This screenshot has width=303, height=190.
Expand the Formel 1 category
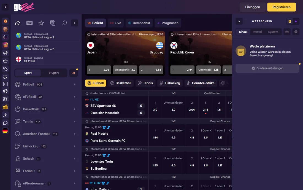point(46,171)
